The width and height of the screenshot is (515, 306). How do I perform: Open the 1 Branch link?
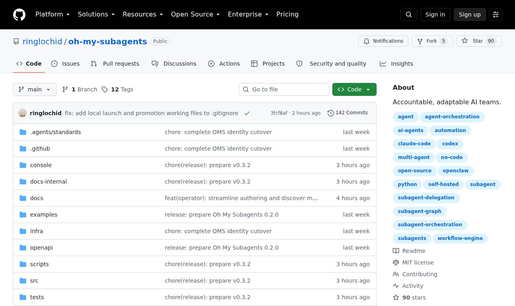point(80,89)
